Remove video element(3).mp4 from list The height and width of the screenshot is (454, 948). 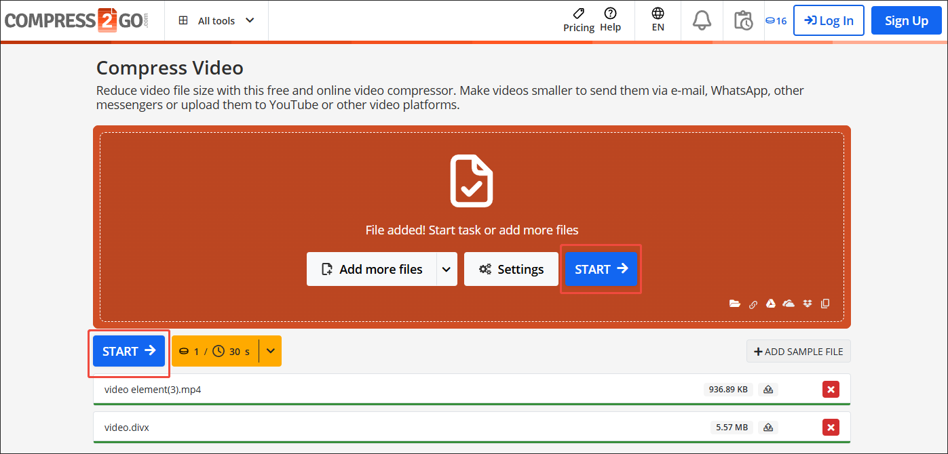pyautogui.click(x=831, y=389)
